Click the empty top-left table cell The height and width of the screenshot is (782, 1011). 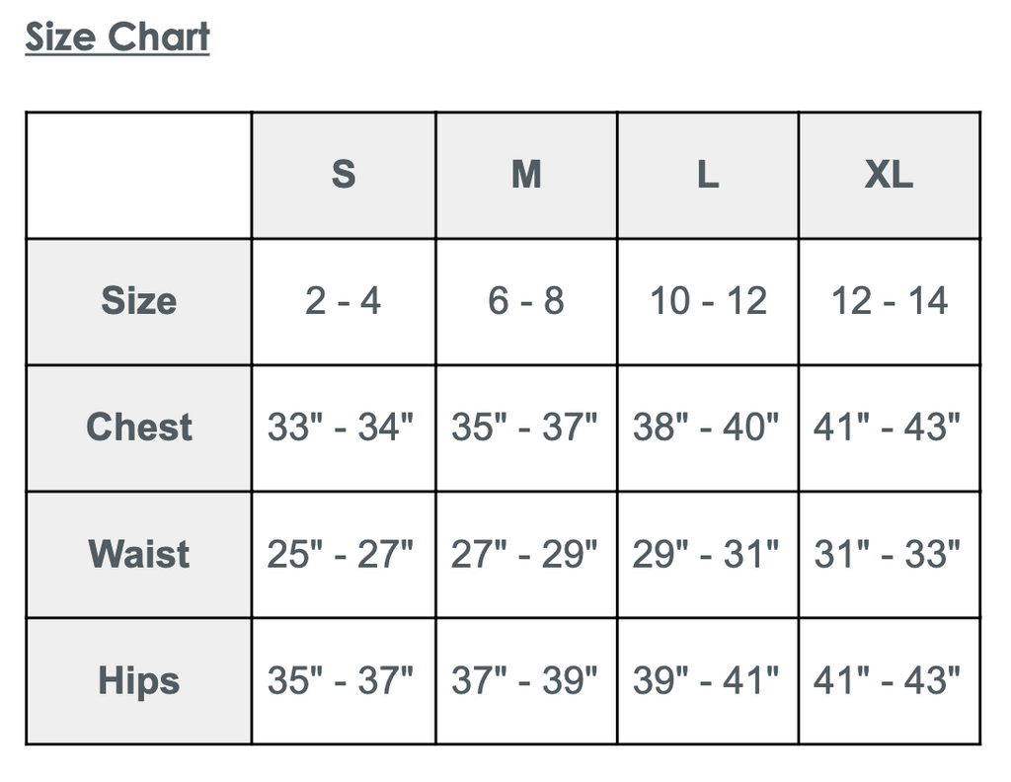tap(139, 175)
